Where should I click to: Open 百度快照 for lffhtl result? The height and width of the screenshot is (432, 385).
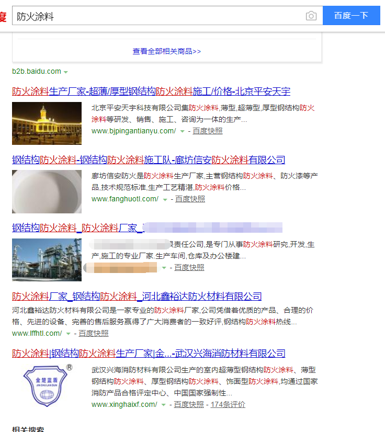click(x=94, y=333)
